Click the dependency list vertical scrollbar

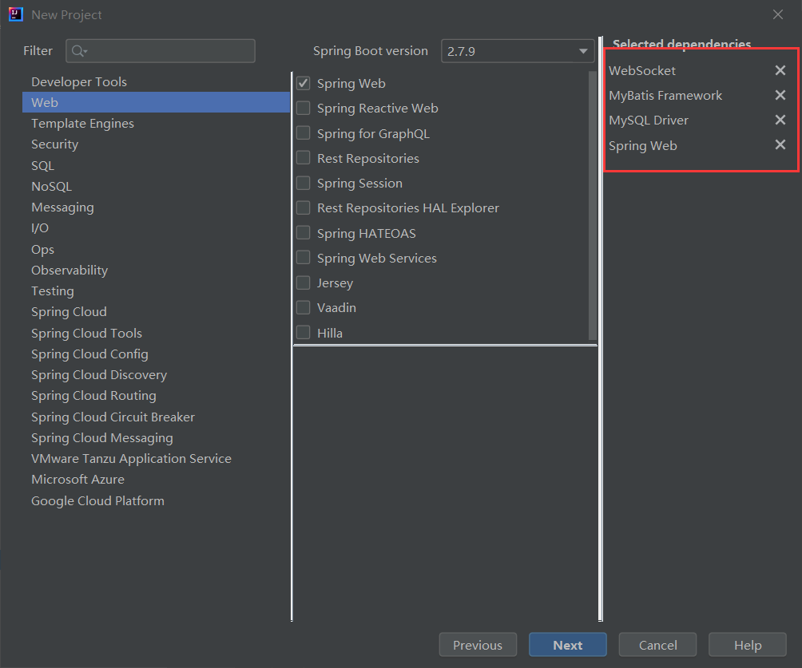(592, 205)
